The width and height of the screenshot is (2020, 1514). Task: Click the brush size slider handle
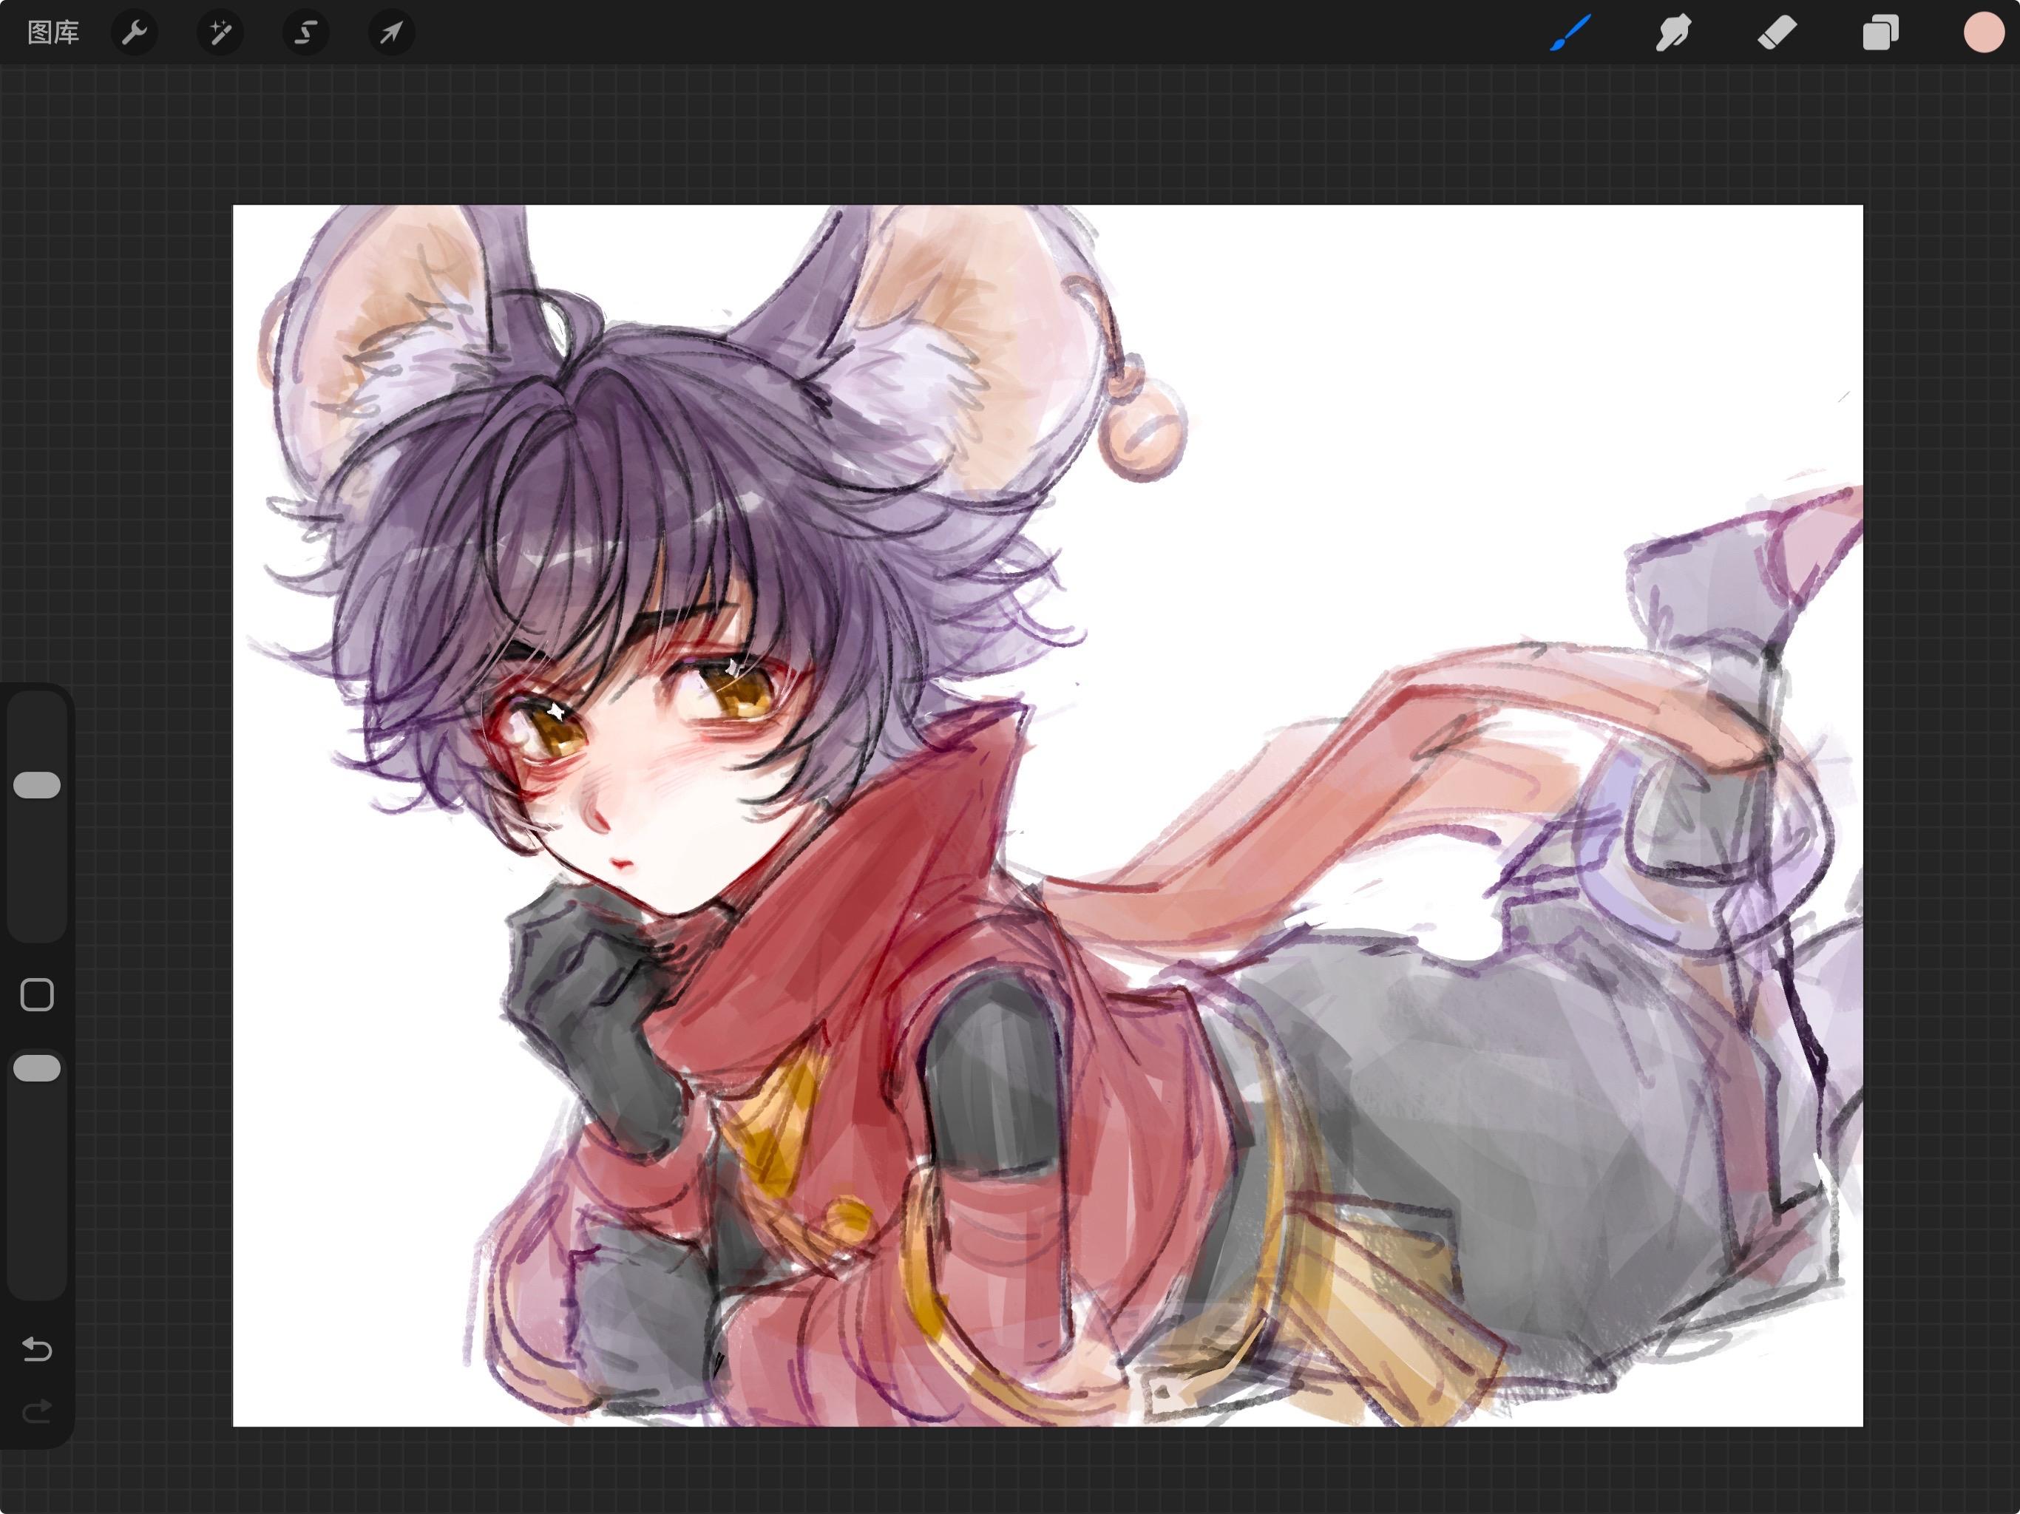38,785
